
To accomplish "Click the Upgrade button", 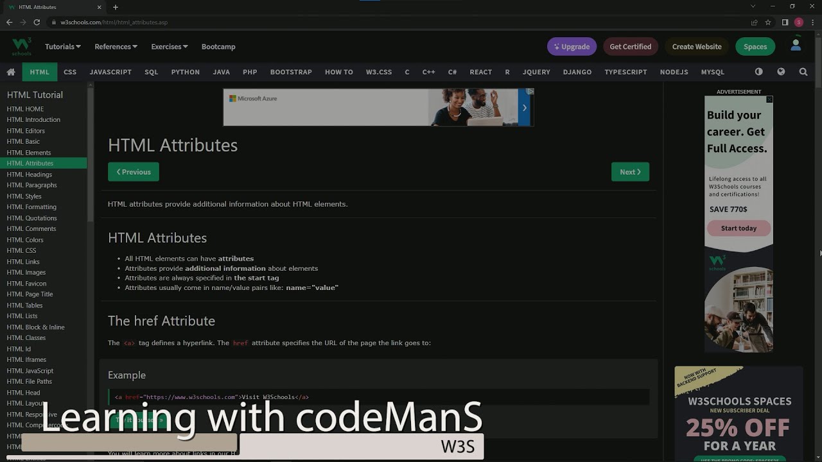I will pos(572,46).
